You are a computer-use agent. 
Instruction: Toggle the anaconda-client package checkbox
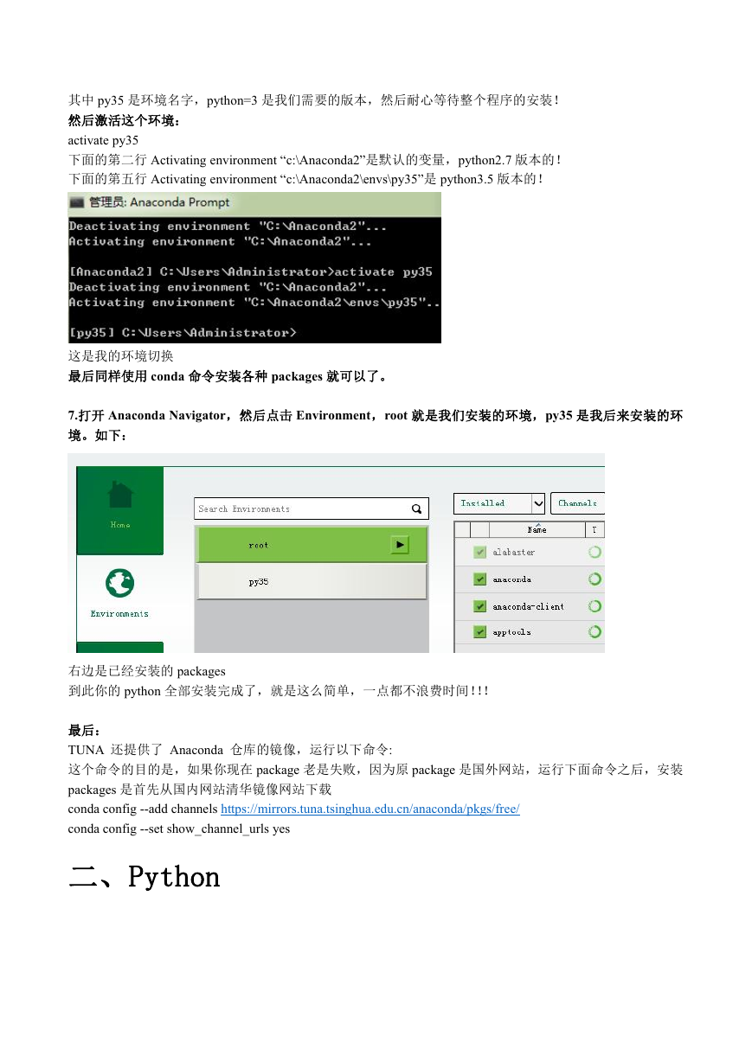(479, 606)
